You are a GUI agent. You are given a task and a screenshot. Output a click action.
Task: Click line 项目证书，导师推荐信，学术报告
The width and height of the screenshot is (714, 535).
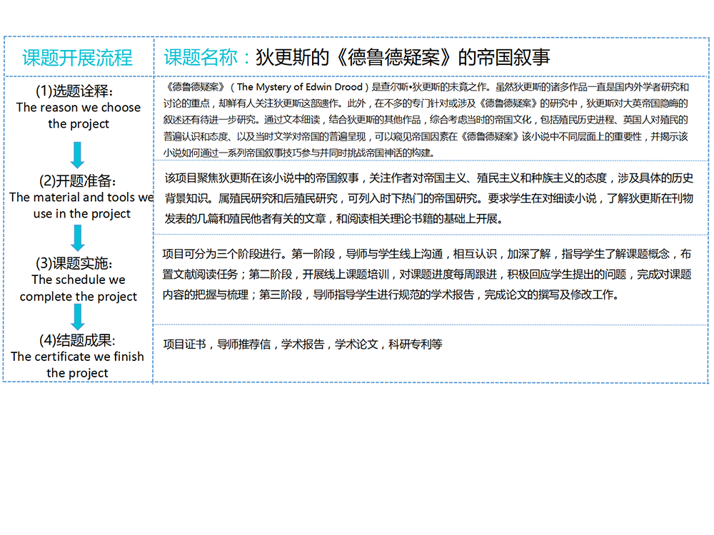coord(303,345)
